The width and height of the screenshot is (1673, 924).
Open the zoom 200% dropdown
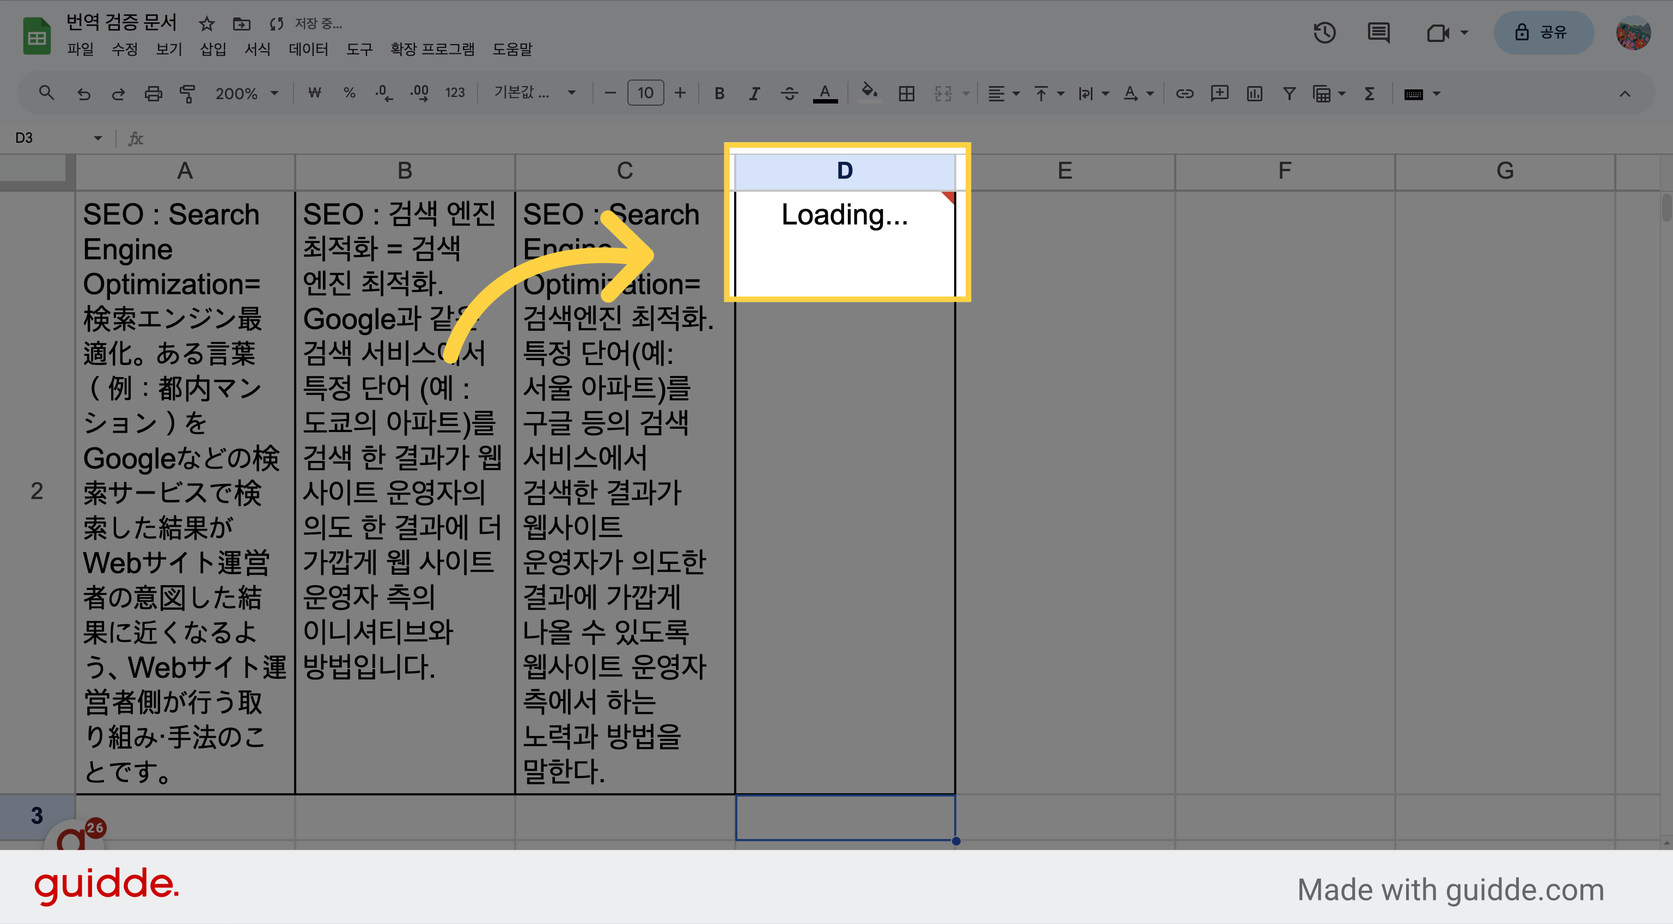(247, 94)
